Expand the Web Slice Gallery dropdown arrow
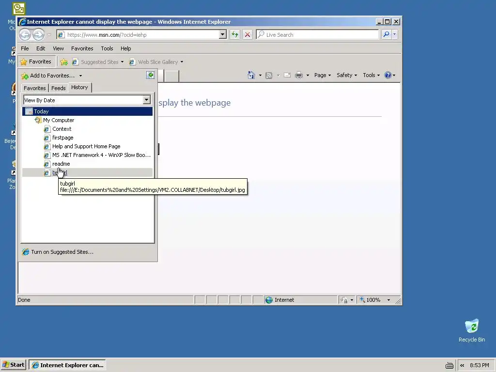The width and height of the screenshot is (496, 372). [182, 62]
